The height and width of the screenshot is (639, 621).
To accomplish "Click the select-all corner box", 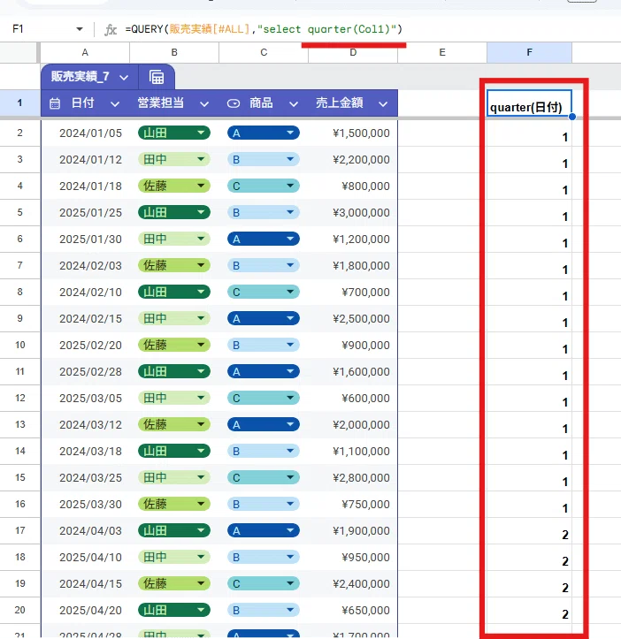I will pos(19,52).
